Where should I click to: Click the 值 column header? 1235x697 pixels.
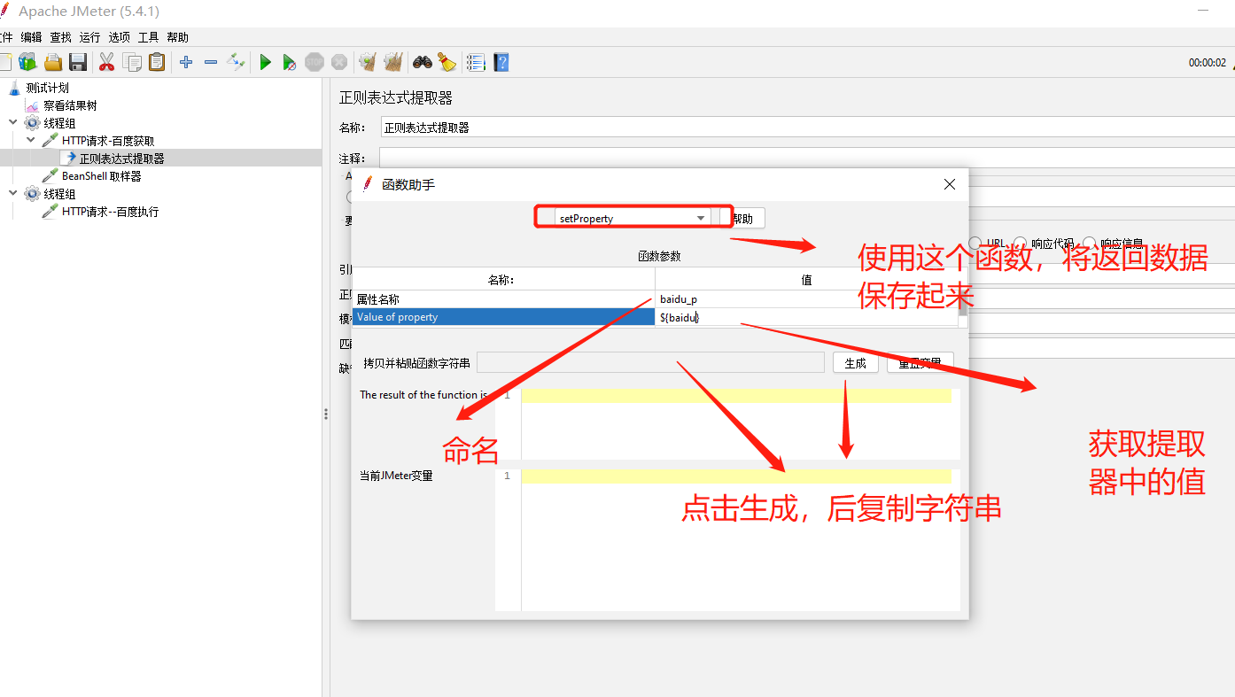coord(806,280)
